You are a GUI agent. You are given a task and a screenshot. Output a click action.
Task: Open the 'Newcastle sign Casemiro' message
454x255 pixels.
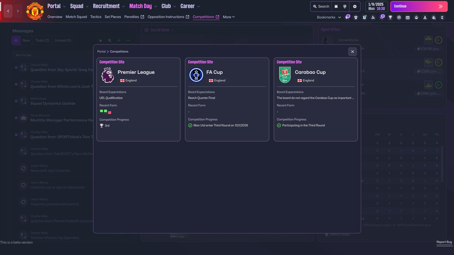click(53, 168)
